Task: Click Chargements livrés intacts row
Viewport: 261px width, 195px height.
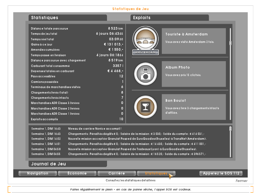Action: point(77,98)
